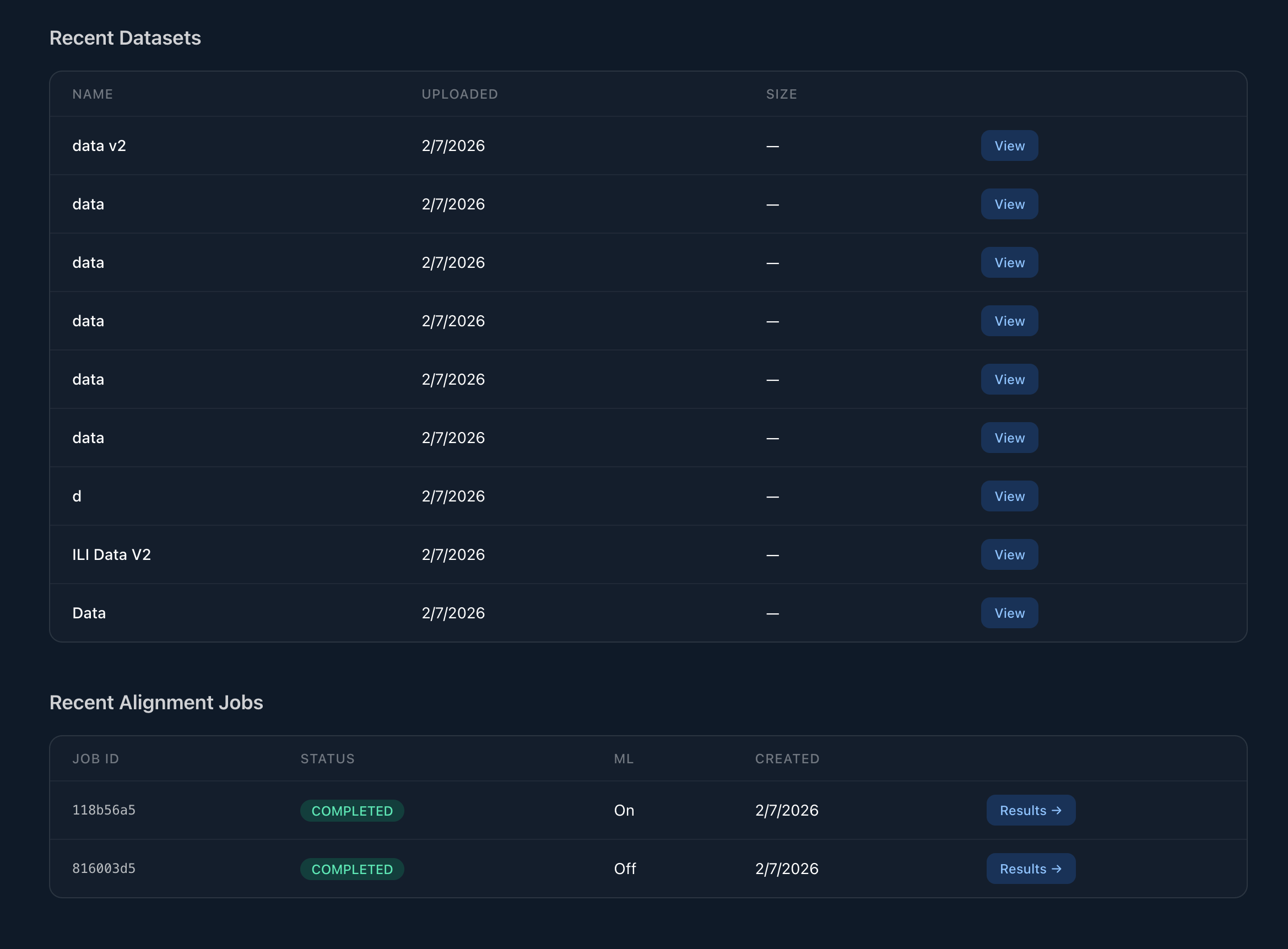
Task: Click View button for data v2
Action: point(1009,146)
